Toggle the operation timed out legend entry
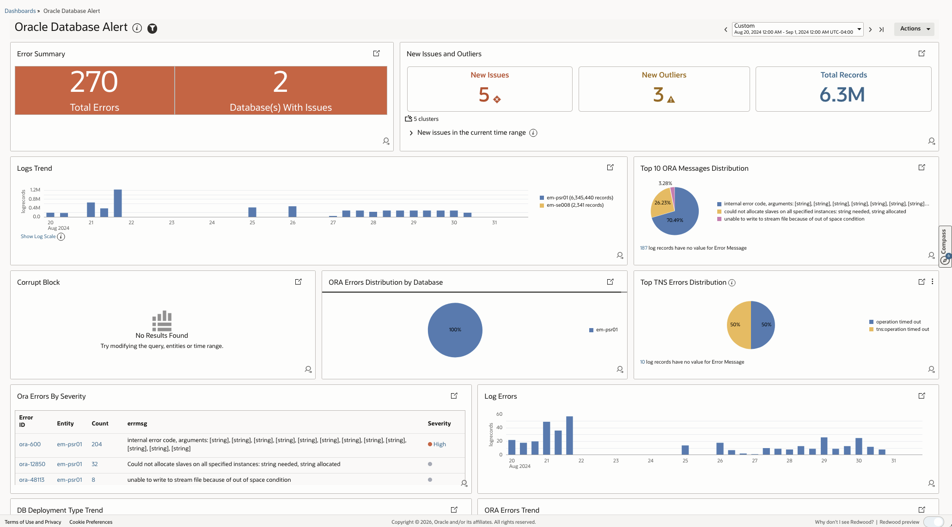This screenshot has width=952, height=527. (895, 322)
